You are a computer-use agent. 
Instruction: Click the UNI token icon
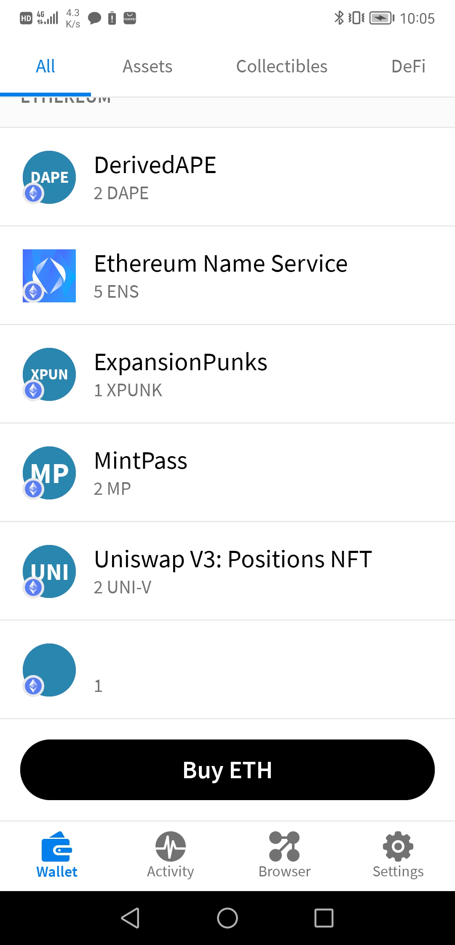(x=49, y=571)
